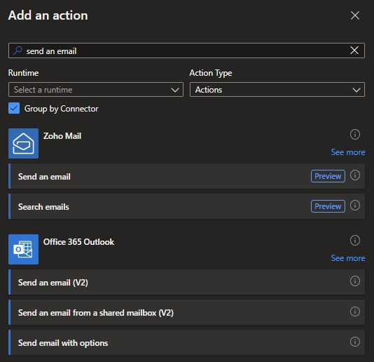The width and height of the screenshot is (374, 362).
Task: Open the Runtime dropdown
Action: coord(96,90)
